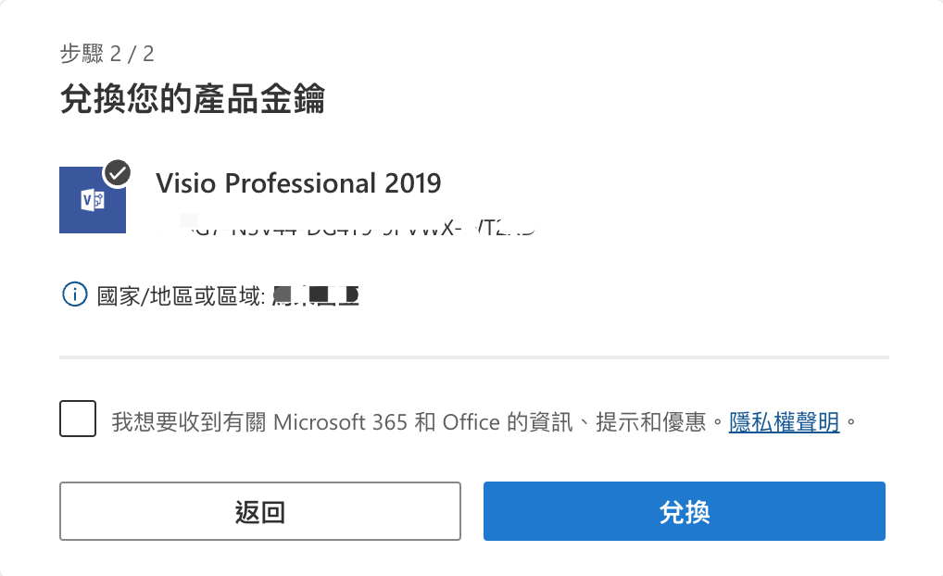
Task: Click the 國家/地區或區域 label text
Action: (x=182, y=296)
